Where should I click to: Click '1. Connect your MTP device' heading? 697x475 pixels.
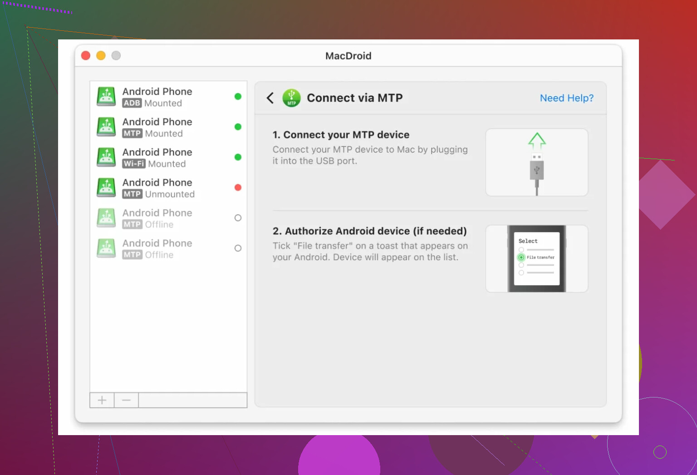coord(341,135)
